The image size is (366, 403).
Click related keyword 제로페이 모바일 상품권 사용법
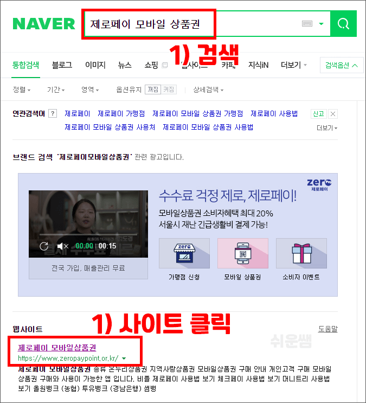click(208, 127)
